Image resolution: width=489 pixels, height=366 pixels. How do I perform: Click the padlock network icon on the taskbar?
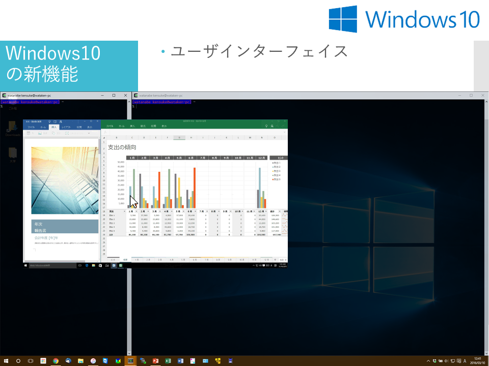tap(143, 361)
